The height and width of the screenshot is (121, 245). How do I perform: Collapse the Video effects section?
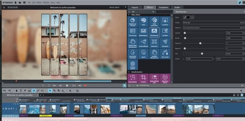pos(129,15)
